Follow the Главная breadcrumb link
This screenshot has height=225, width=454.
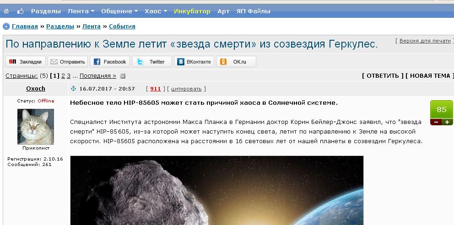(25, 27)
